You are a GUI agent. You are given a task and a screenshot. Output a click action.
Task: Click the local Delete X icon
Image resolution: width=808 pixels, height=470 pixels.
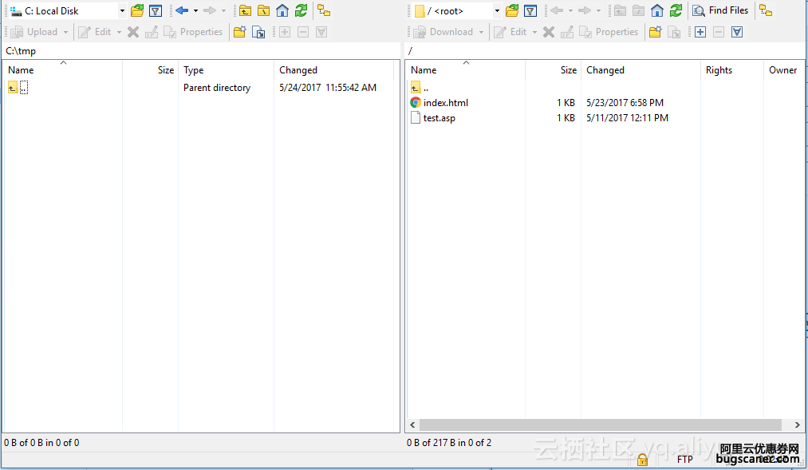tap(133, 32)
